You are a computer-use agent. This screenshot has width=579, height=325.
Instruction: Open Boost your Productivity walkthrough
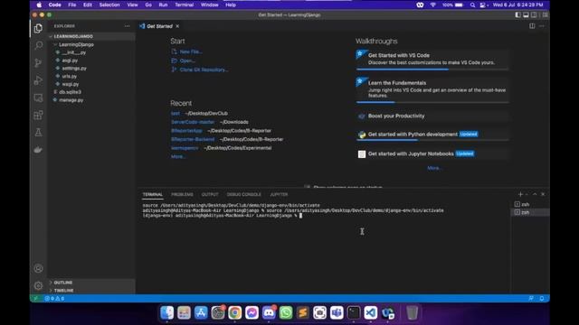point(432,116)
